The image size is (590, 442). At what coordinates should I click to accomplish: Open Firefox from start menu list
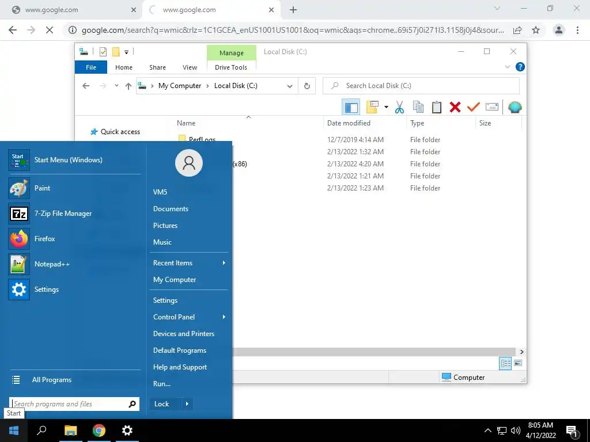coord(74,239)
